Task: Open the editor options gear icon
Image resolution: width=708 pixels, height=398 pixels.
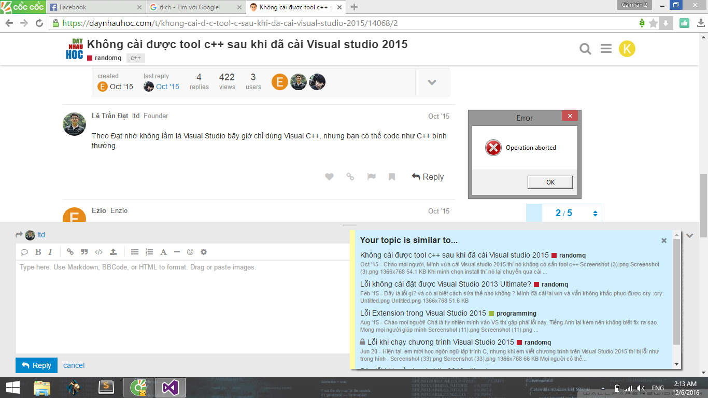Action: [x=204, y=252]
